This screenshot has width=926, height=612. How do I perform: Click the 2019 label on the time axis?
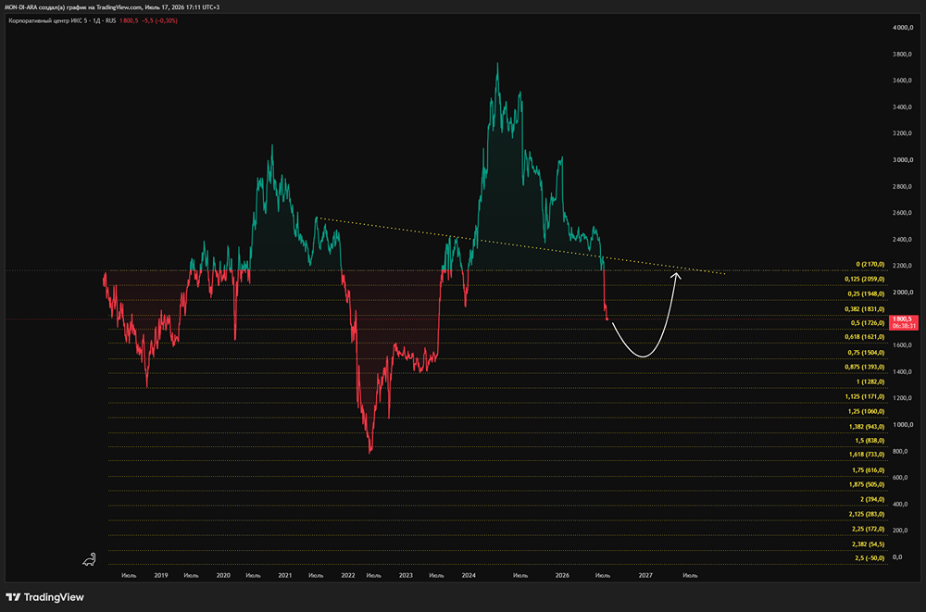pyautogui.click(x=160, y=575)
